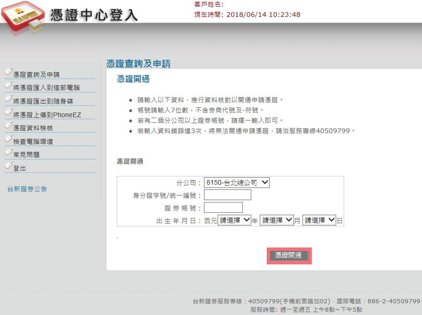Screen dimensions: 422x315
Task: Open 將憑證匯出到隨身碟 menu item
Action: tap(43, 101)
